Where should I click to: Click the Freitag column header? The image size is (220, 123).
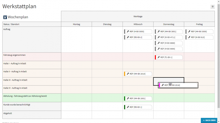[199, 24]
